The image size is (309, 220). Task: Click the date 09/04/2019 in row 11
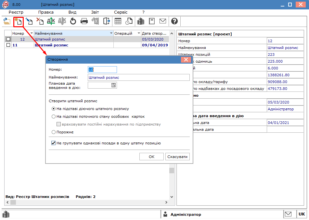(x=155, y=45)
